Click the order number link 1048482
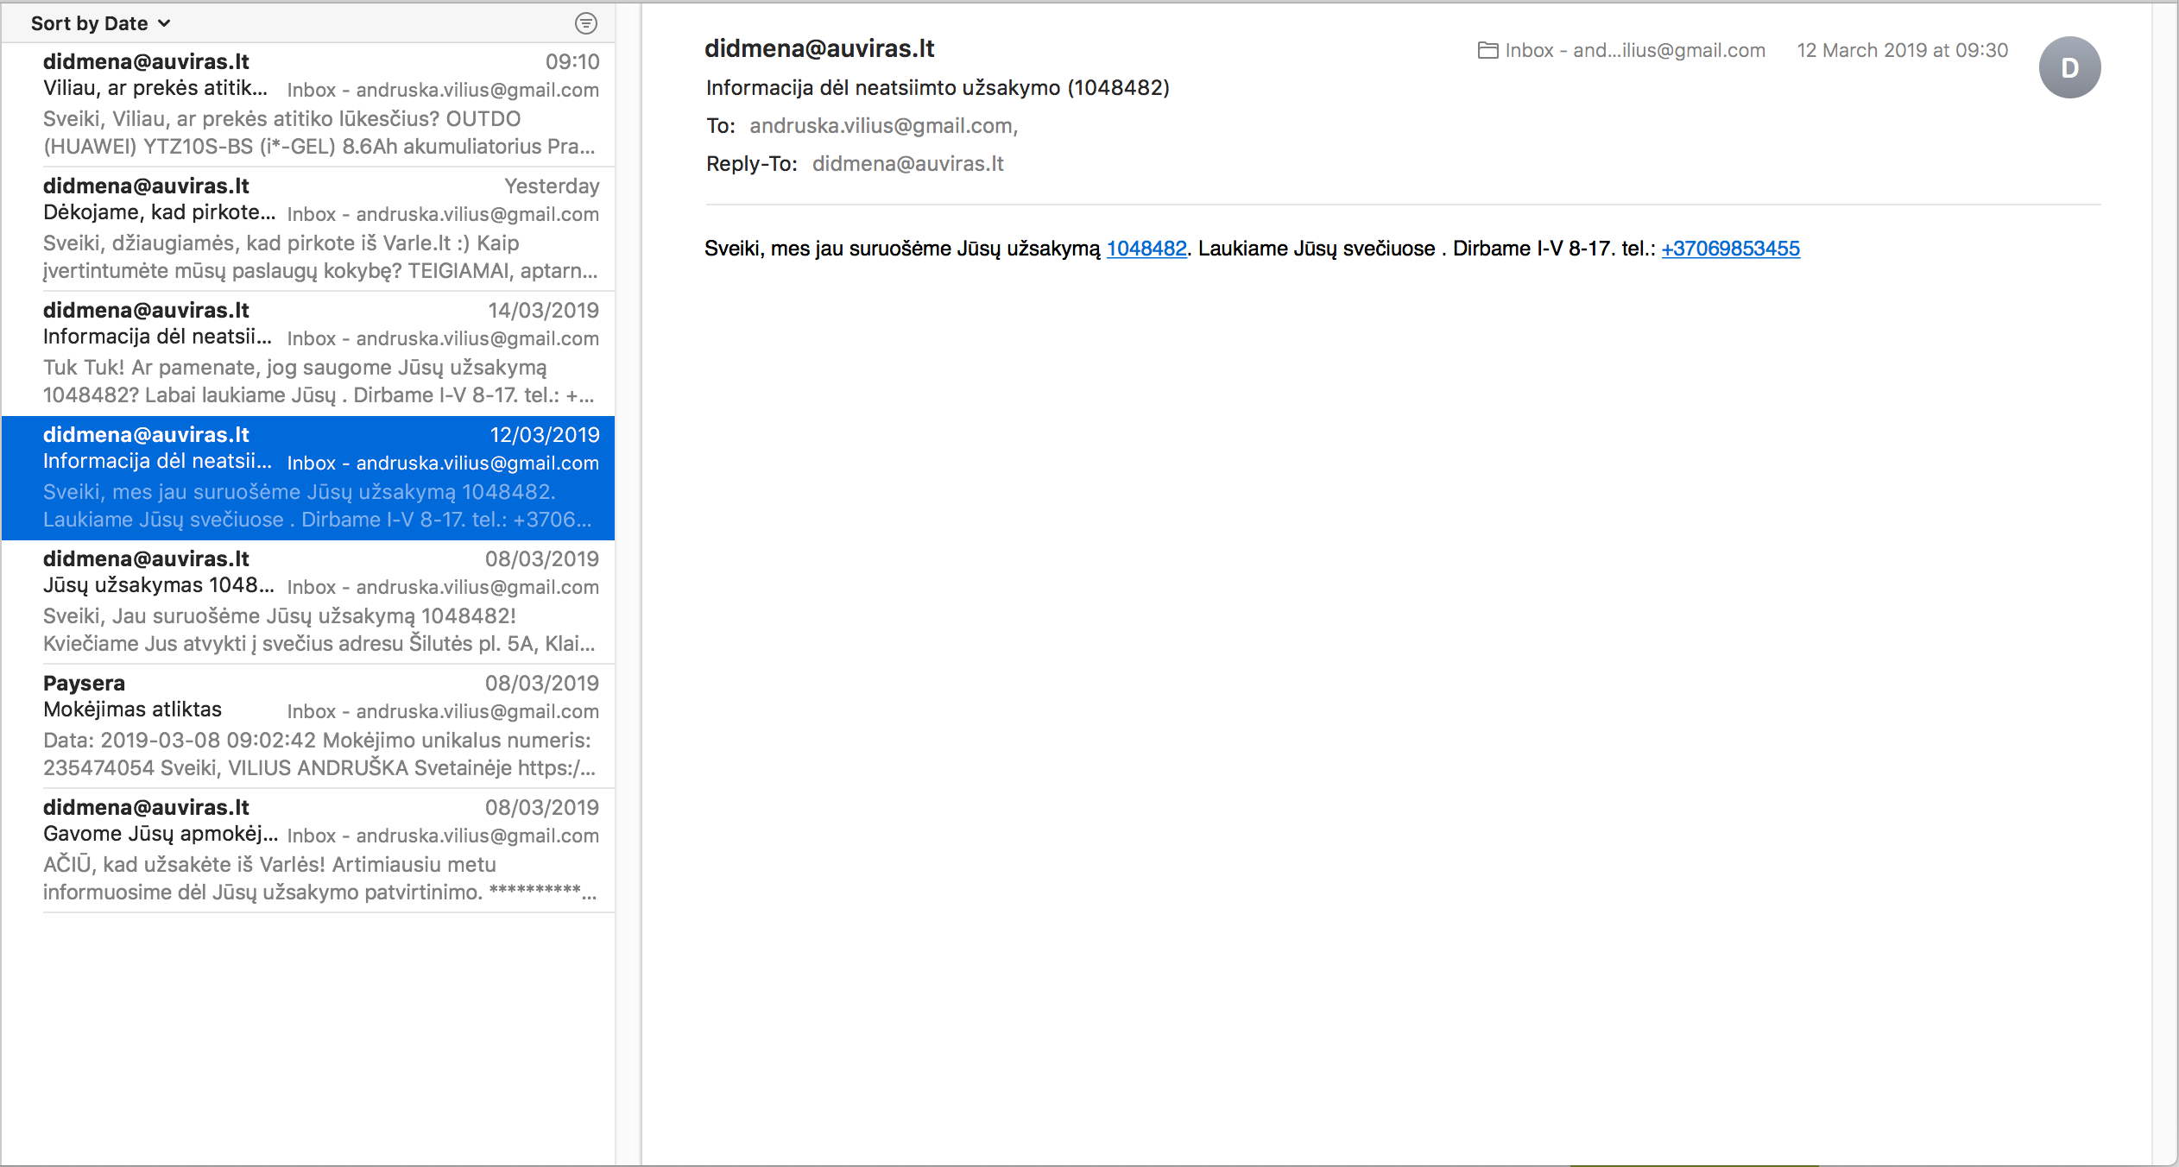The image size is (2179, 1167). point(1146,249)
